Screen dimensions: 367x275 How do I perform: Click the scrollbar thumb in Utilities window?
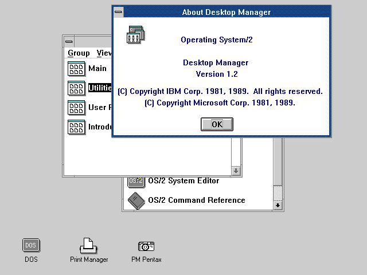(278, 193)
